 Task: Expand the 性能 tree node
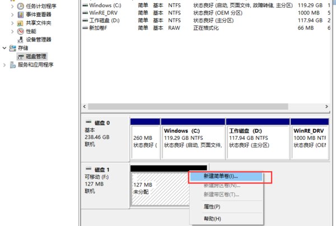point(12,31)
